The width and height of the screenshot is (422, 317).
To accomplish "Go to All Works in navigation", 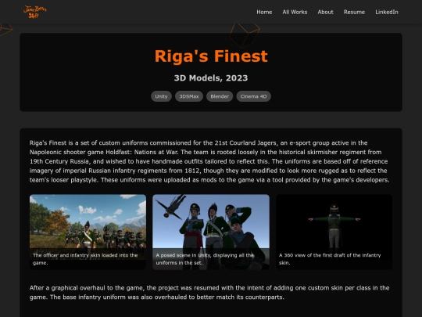I will click(295, 12).
